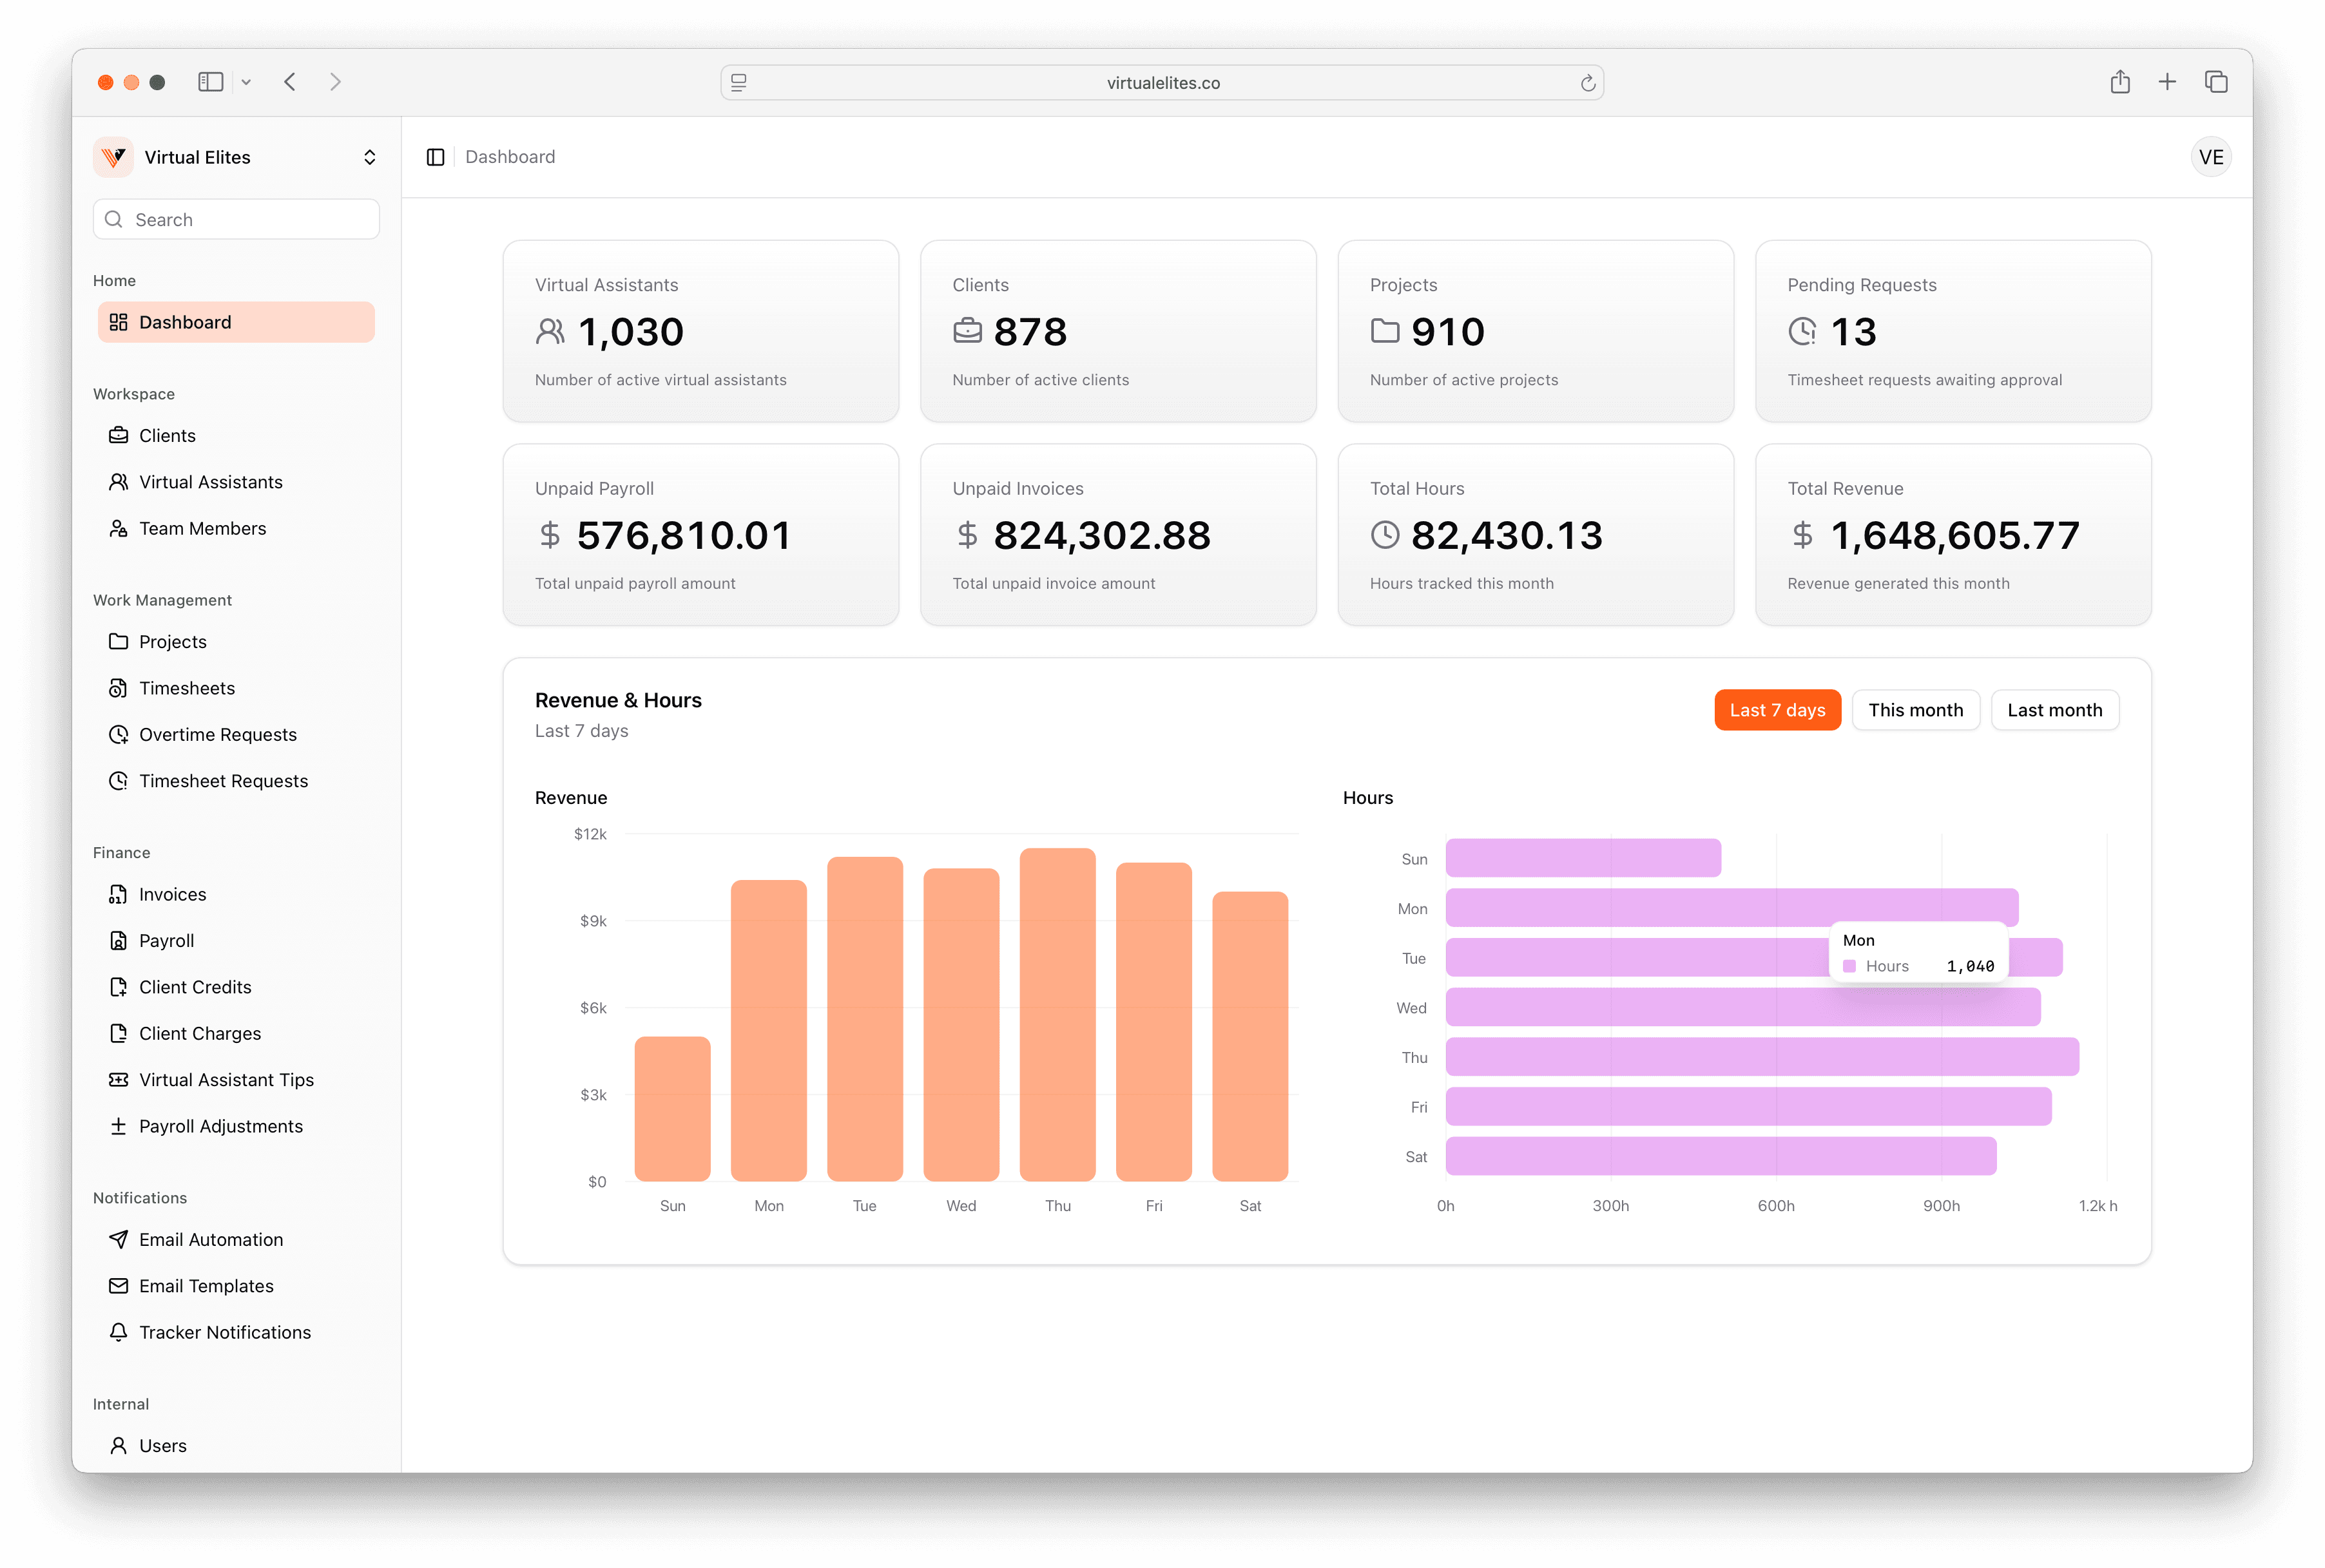
Task: Switch to This month tab
Action: coord(1915,710)
